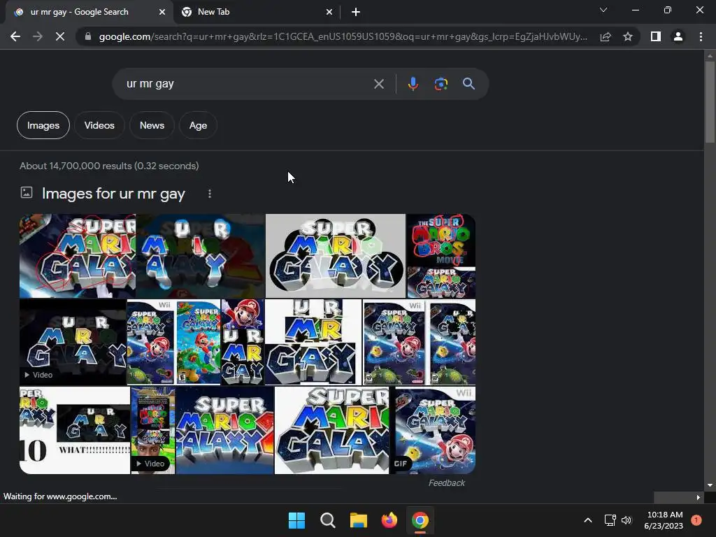Open 'Images for ur mr gay' heading
716x537 pixels.
113,194
